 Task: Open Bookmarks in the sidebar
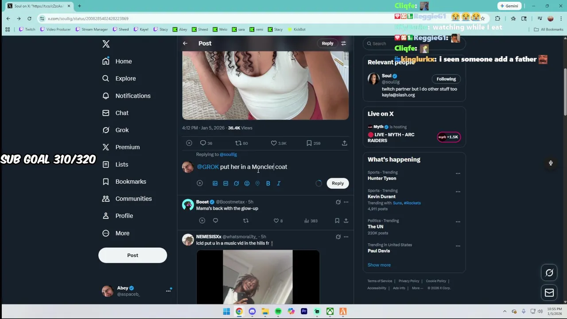(x=124, y=182)
